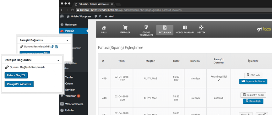Click the browser forward arrow
Viewport: 272px width, 115px height.
pyautogui.click(x=67, y=10)
